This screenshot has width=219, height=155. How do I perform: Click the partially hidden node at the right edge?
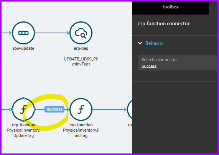point(130,109)
